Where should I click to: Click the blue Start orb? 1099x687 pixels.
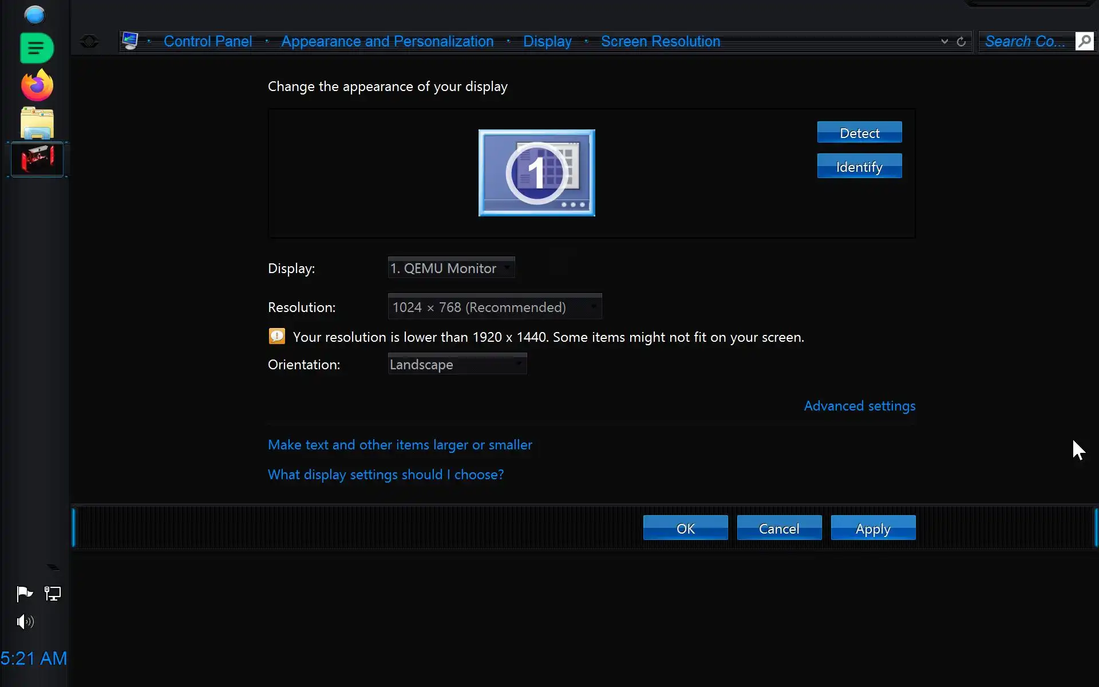coord(35,15)
